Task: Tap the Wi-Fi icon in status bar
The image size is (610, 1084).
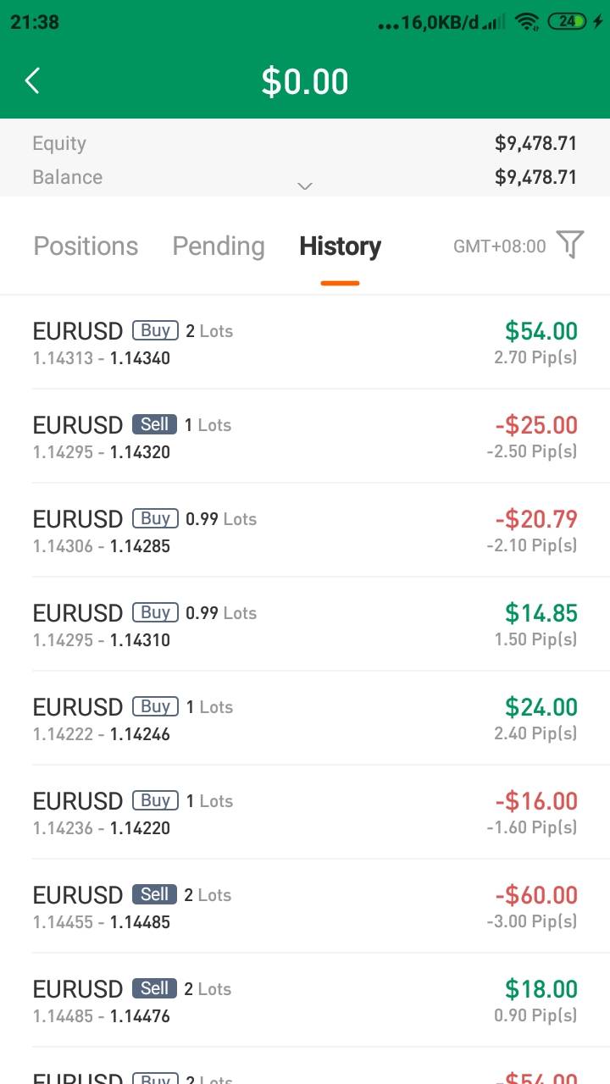Action: pos(527,23)
